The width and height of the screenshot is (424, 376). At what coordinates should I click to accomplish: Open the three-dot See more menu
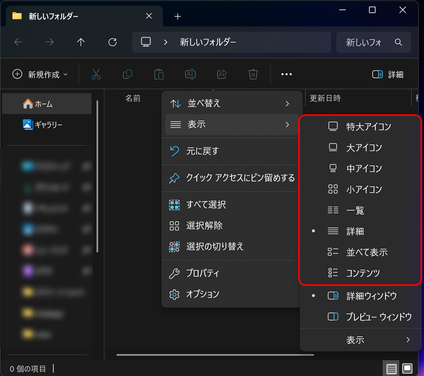tap(286, 74)
